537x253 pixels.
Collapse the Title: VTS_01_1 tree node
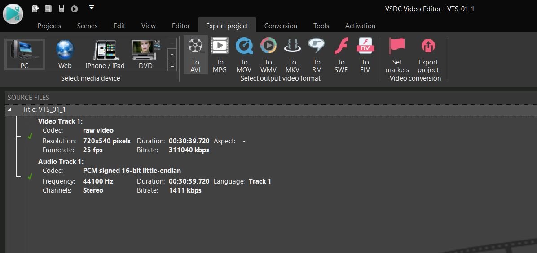coord(9,110)
